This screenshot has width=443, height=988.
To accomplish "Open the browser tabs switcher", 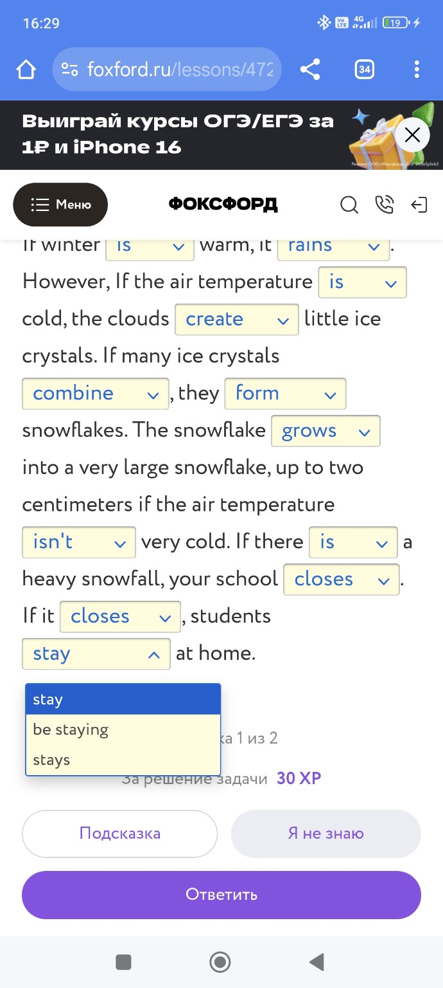I will pyautogui.click(x=364, y=69).
